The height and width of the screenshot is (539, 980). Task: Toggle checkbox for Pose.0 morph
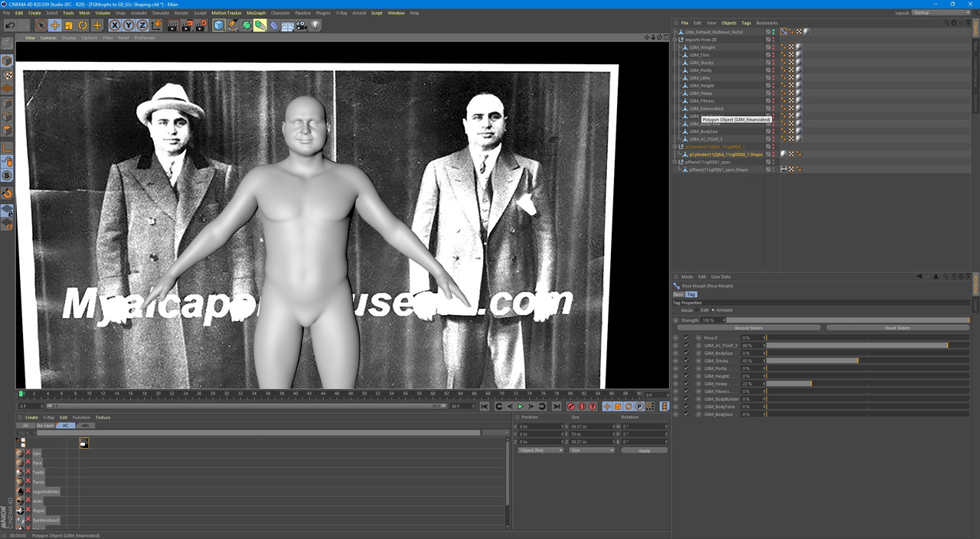click(x=686, y=338)
